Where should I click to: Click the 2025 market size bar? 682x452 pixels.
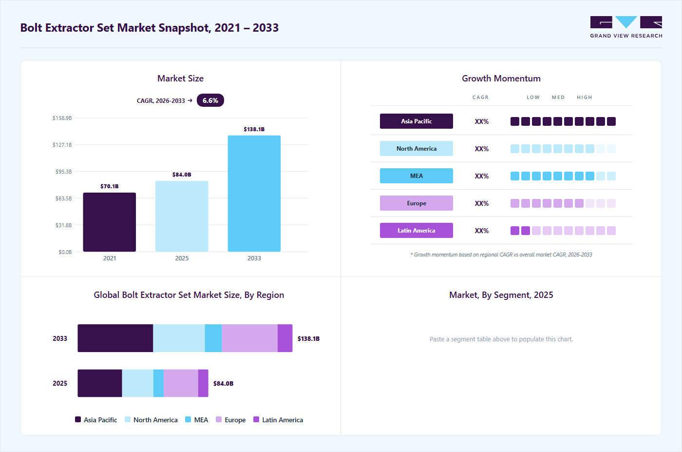click(182, 216)
